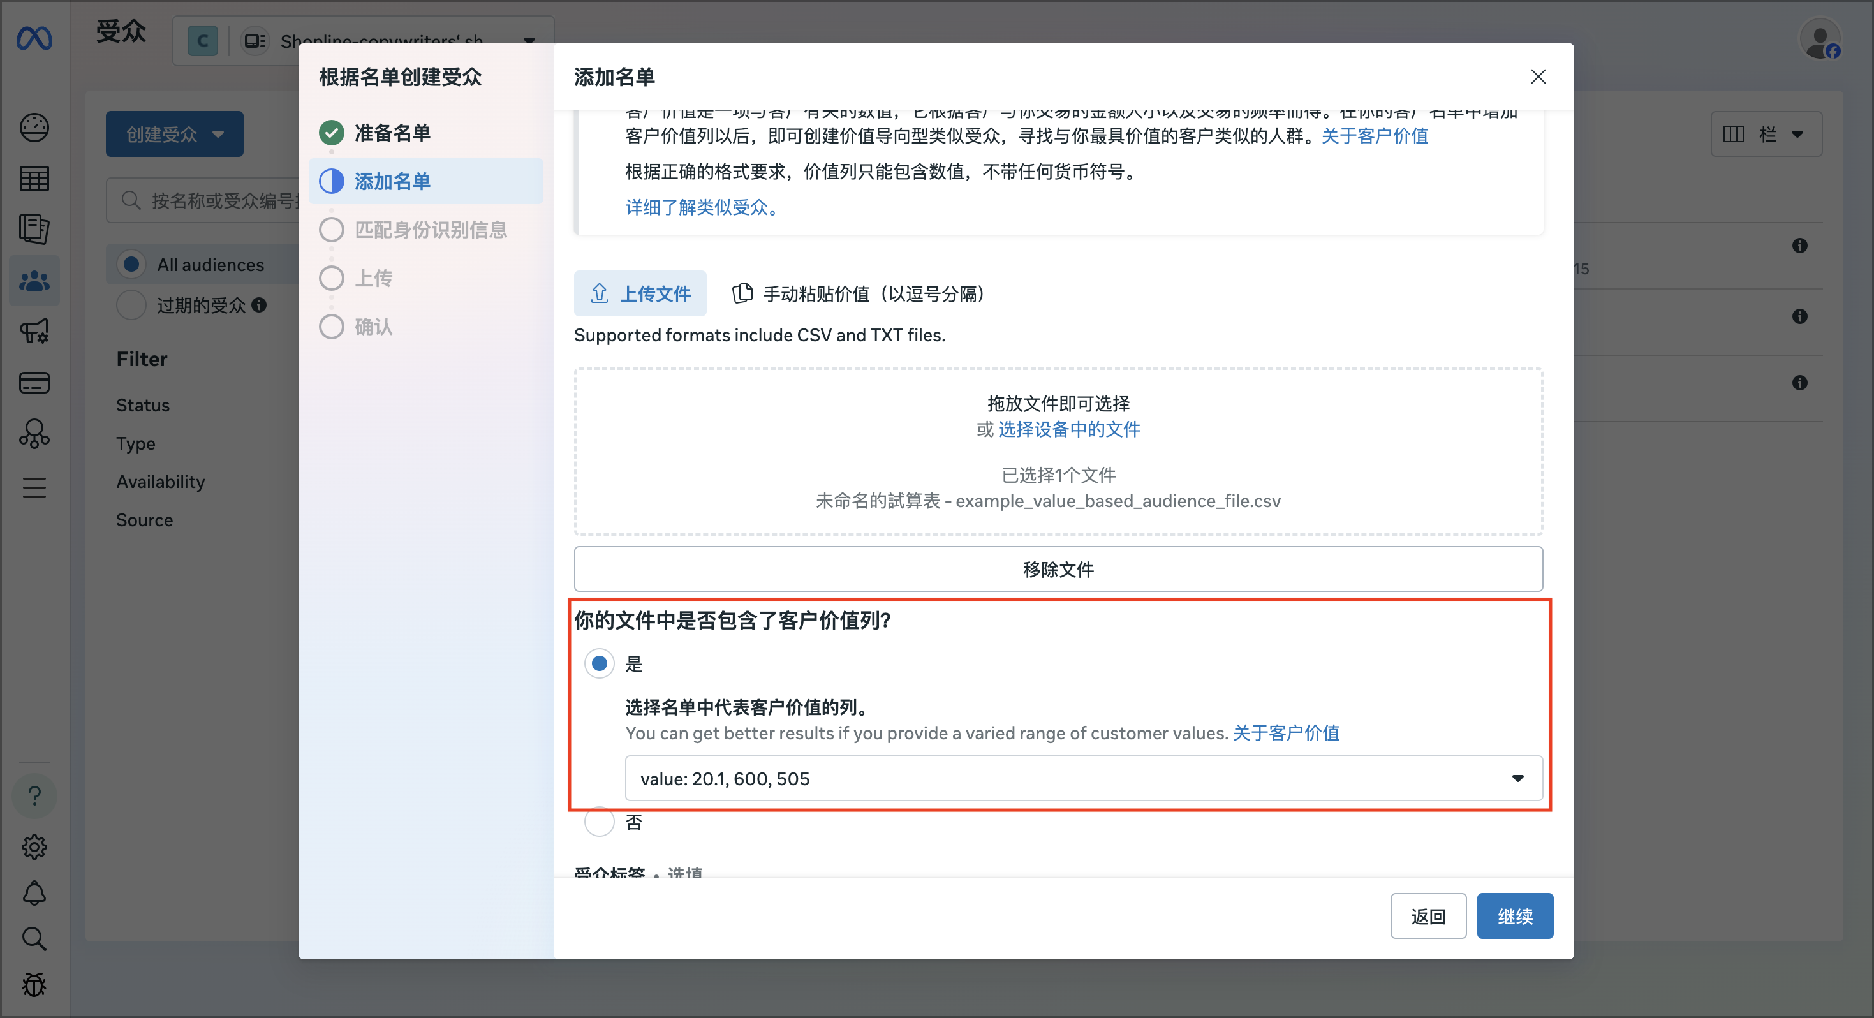Click business account switcher icon beside C badge
The width and height of the screenshot is (1874, 1018).
pos(255,41)
